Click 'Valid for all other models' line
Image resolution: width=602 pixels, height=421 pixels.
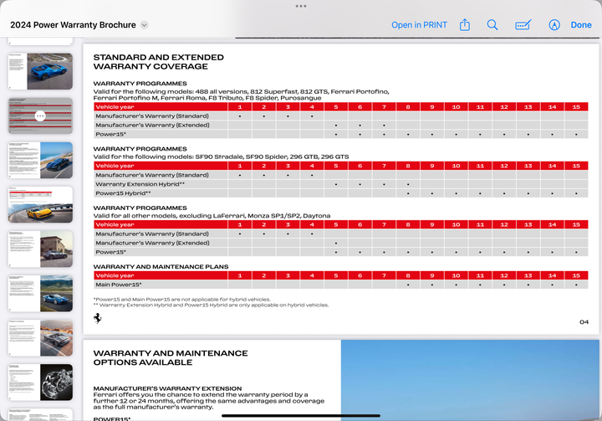tap(212, 216)
